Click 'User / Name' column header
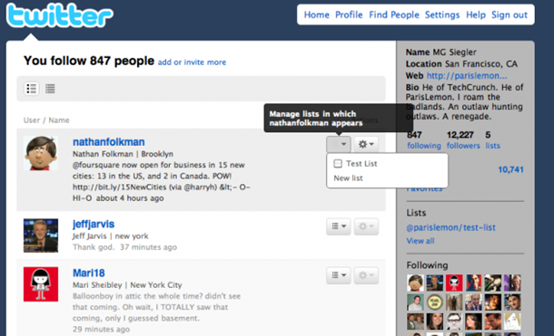The height and width of the screenshot is (336, 554). point(46,120)
